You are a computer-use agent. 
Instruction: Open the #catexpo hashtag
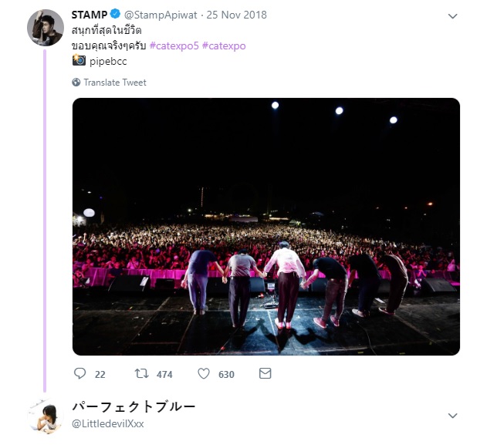(x=224, y=46)
